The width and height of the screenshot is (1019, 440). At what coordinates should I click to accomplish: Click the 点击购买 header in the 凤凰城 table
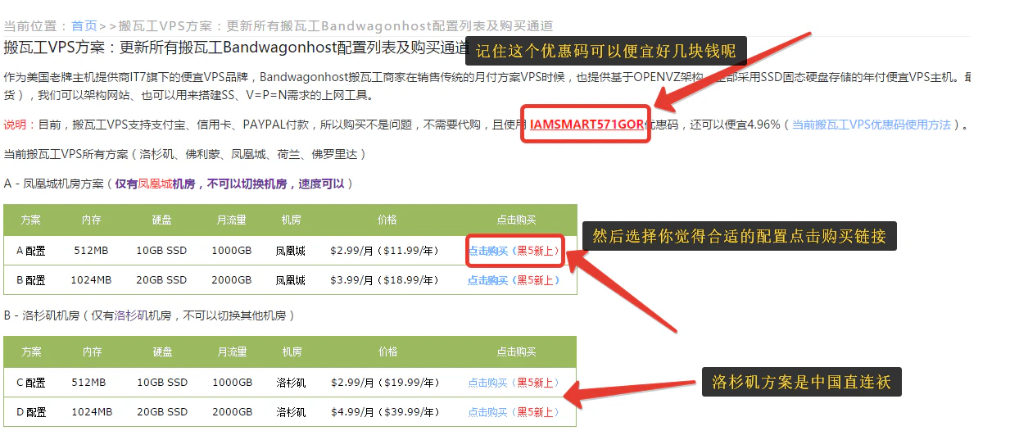point(516,220)
